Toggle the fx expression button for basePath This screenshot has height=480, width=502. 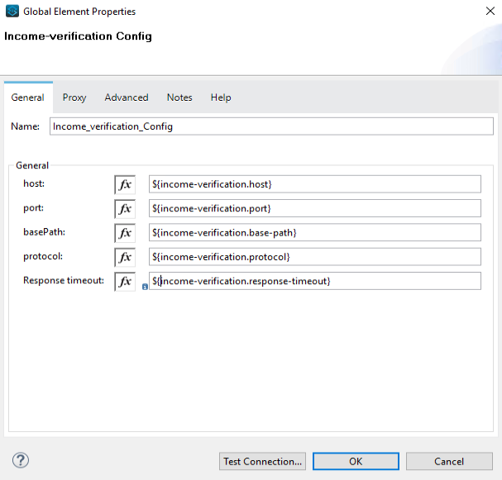(x=125, y=233)
